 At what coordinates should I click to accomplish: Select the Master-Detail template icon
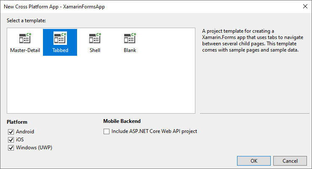(25, 38)
